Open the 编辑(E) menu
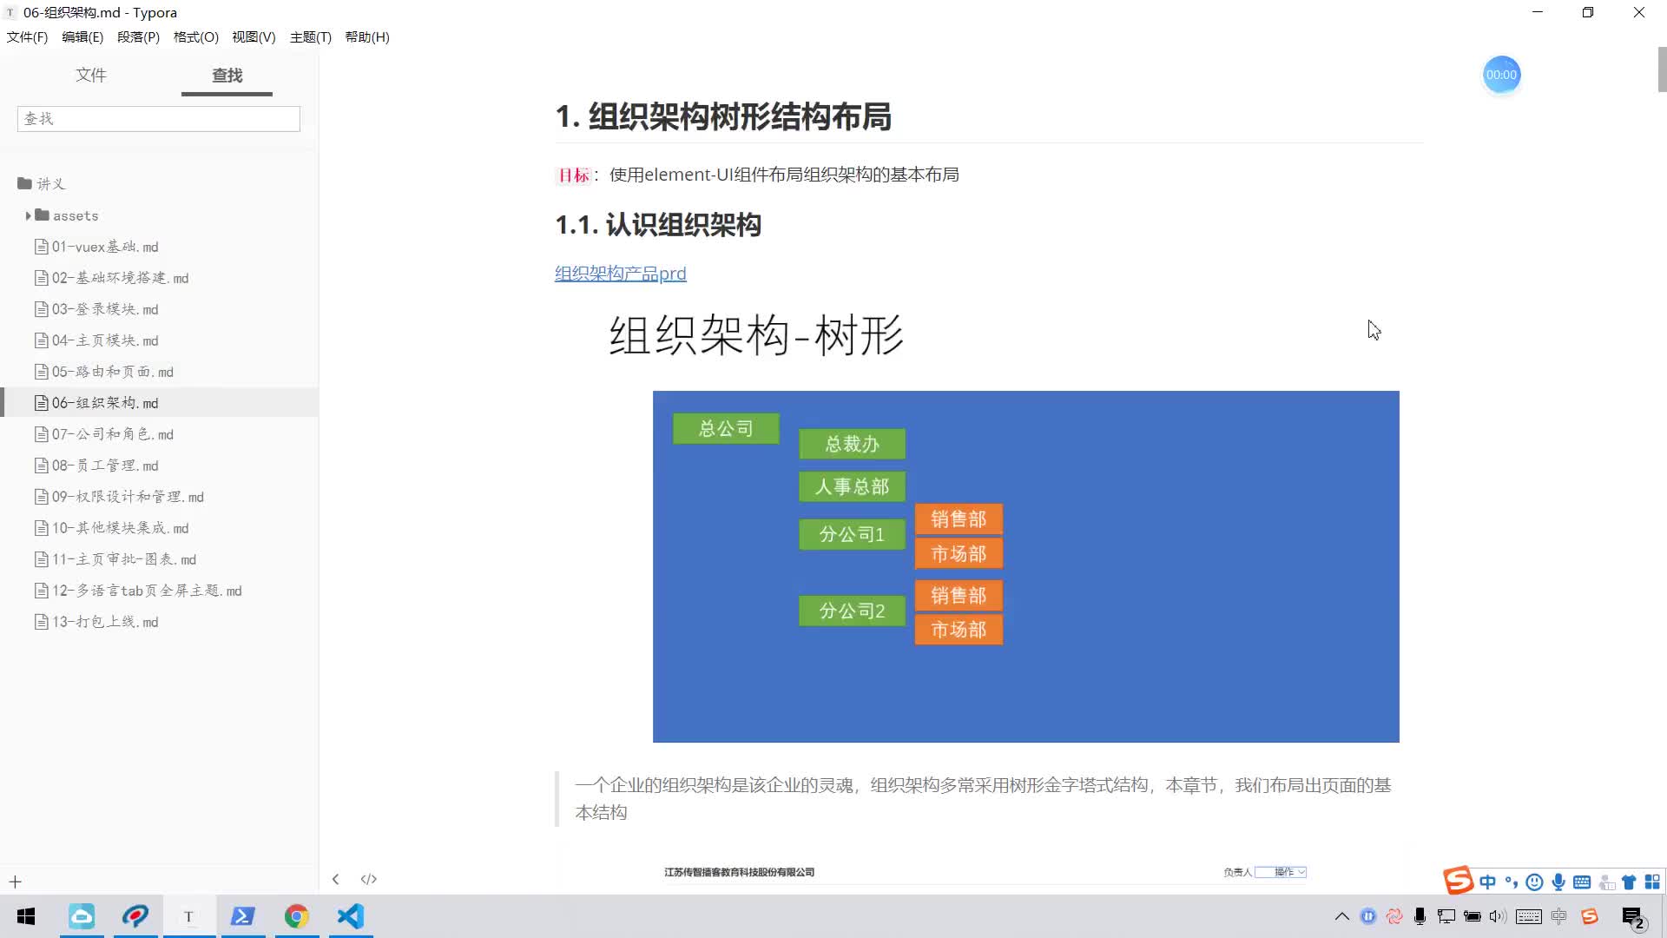The width and height of the screenshot is (1667, 938). tap(82, 36)
